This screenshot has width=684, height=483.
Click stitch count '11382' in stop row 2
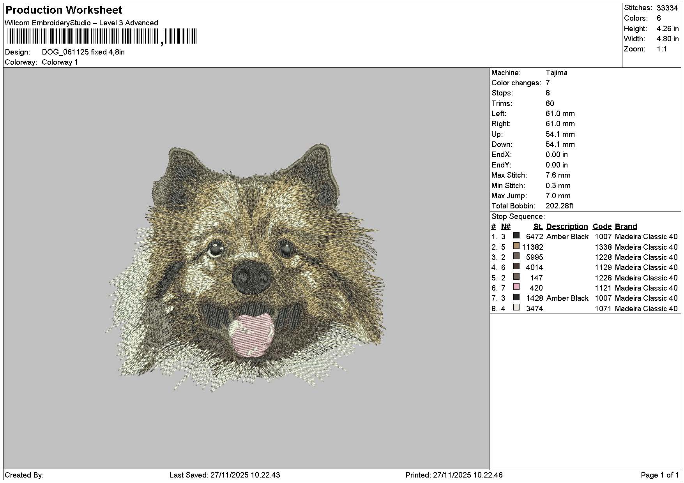coord(532,247)
